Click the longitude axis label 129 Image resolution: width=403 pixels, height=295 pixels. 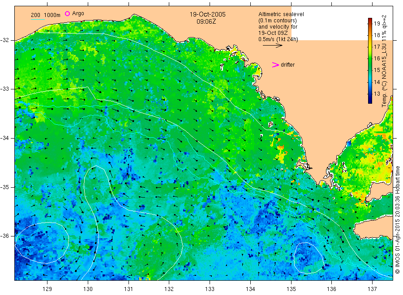(x=47, y=289)
